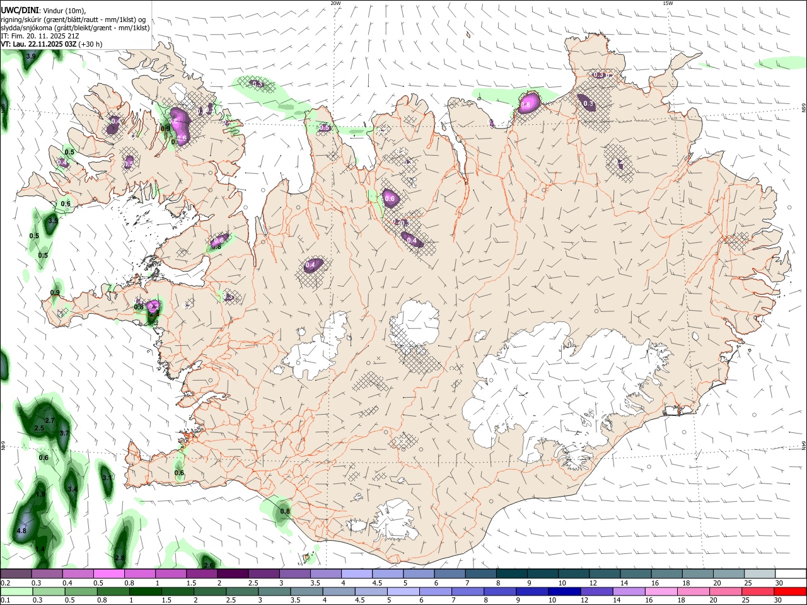Click the palest green 0.1–0.3 swatch in lower scale
This screenshot has width=807, height=605.
[17, 591]
